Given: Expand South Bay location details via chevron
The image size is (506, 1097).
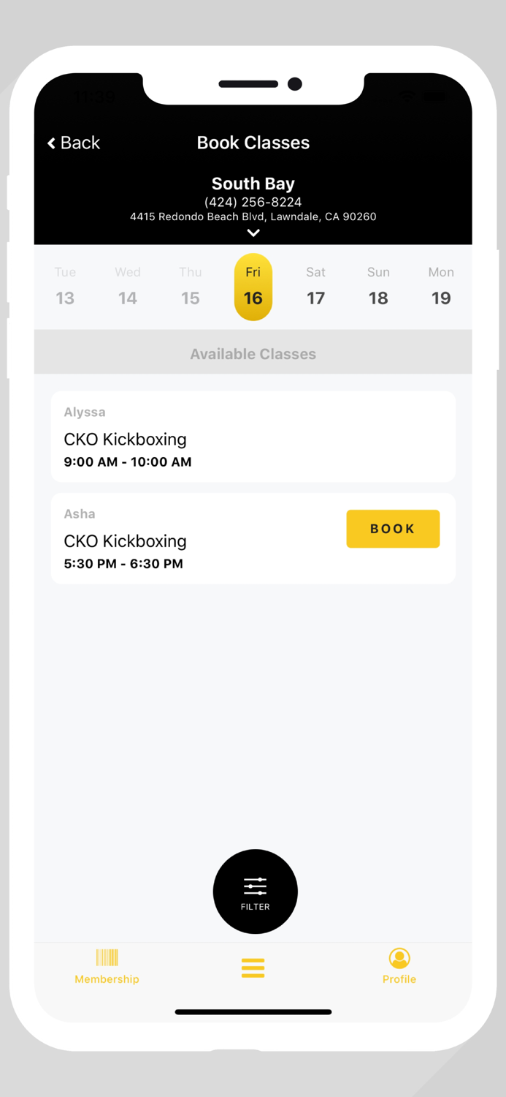Looking at the screenshot, I should pos(253,233).
